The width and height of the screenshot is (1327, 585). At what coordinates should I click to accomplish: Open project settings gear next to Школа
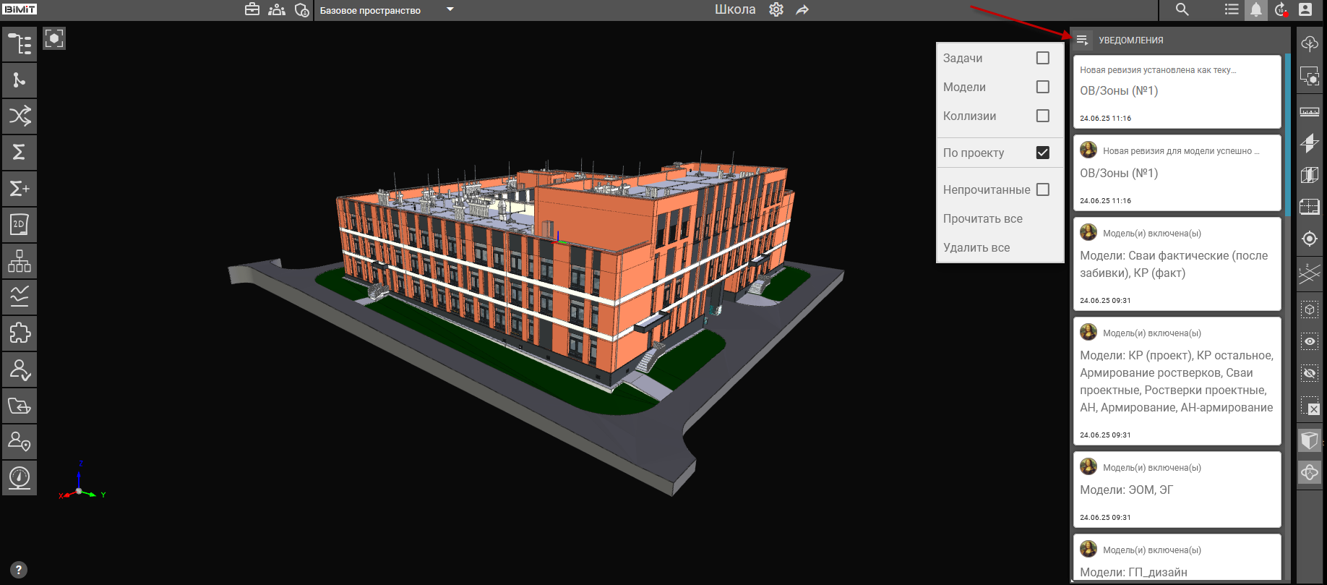tap(776, 10)
